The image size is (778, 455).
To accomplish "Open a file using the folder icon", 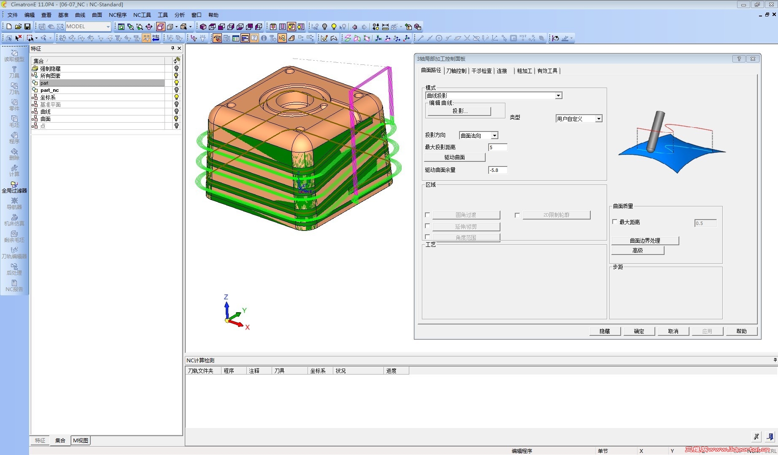I will pyautogui.click(x=18, y=27).
